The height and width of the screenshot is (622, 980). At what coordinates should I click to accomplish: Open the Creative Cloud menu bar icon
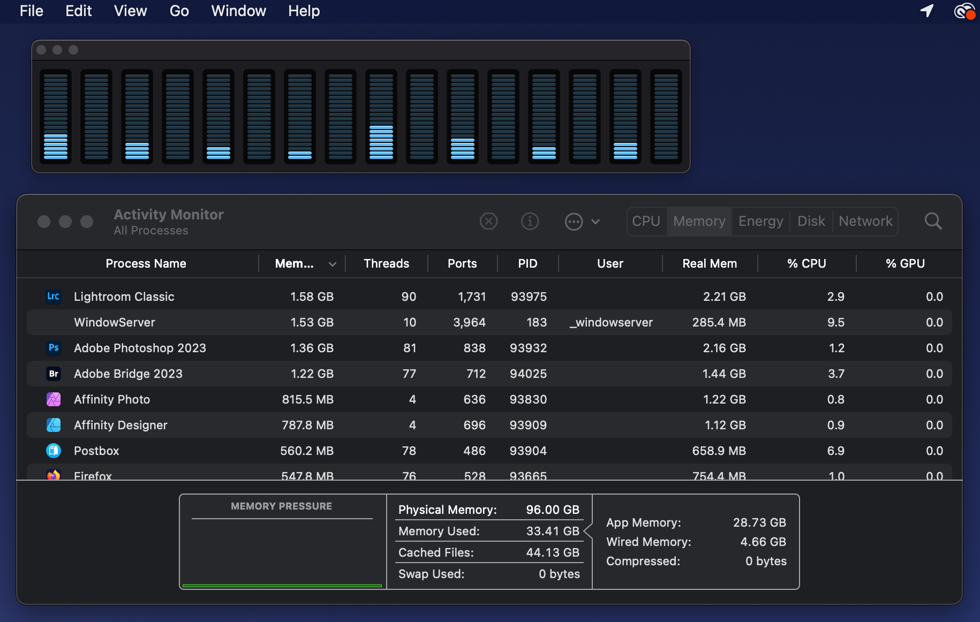coord(964,11)
